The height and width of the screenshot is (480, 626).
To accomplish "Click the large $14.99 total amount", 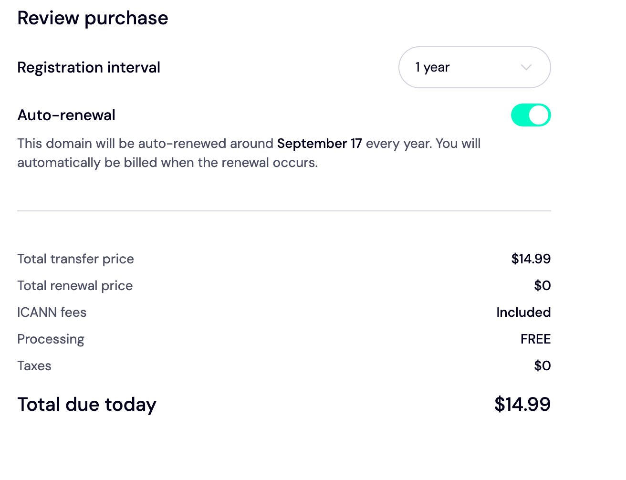I will tap(522, 405).
